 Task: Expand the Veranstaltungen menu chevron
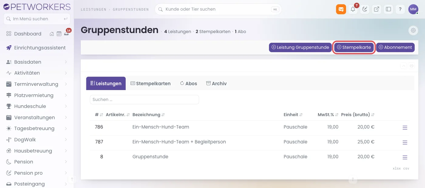point(66,117)
